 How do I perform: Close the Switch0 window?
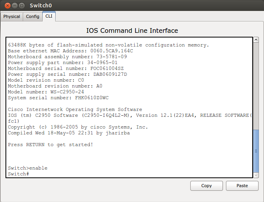(7, 6)
